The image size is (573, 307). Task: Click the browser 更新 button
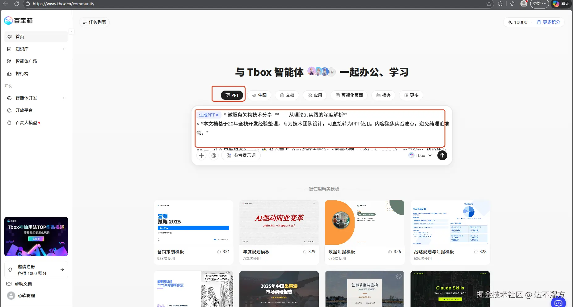(x=539, y=4)
